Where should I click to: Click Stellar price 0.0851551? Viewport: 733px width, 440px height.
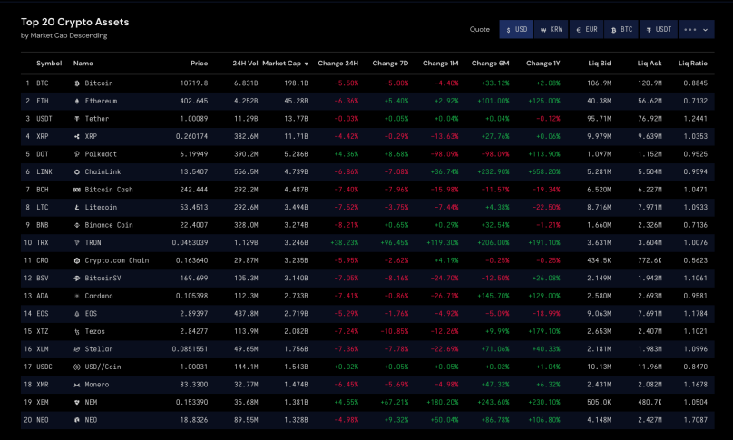click(x=190, y=349)
